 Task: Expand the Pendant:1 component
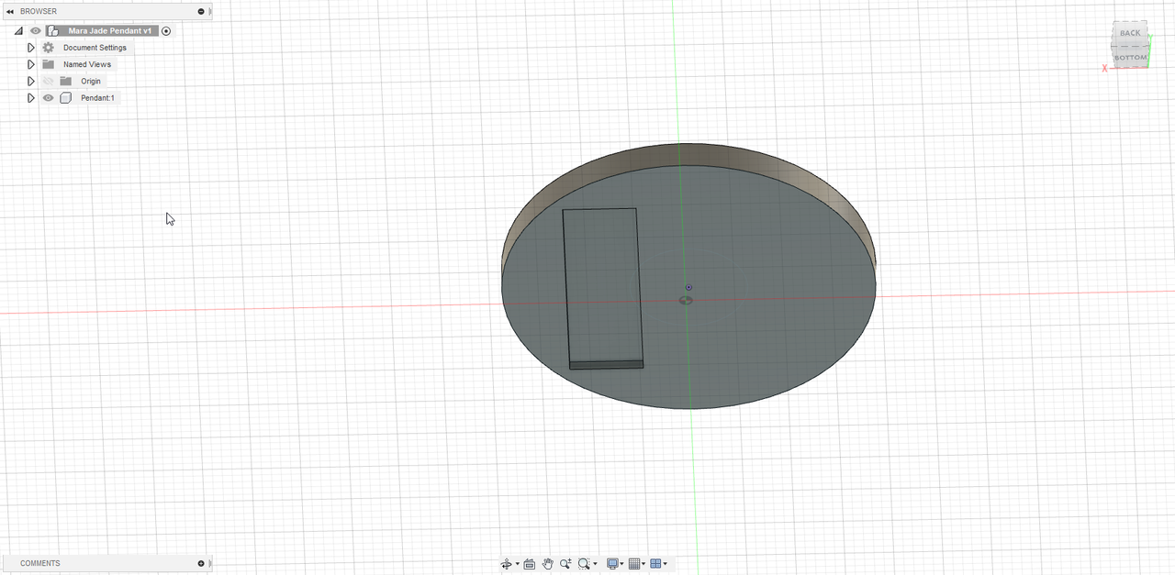pos(31,98)
